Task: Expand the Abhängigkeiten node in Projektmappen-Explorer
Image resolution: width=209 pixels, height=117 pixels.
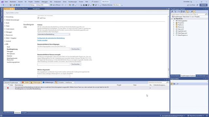Action: point(174,21)
